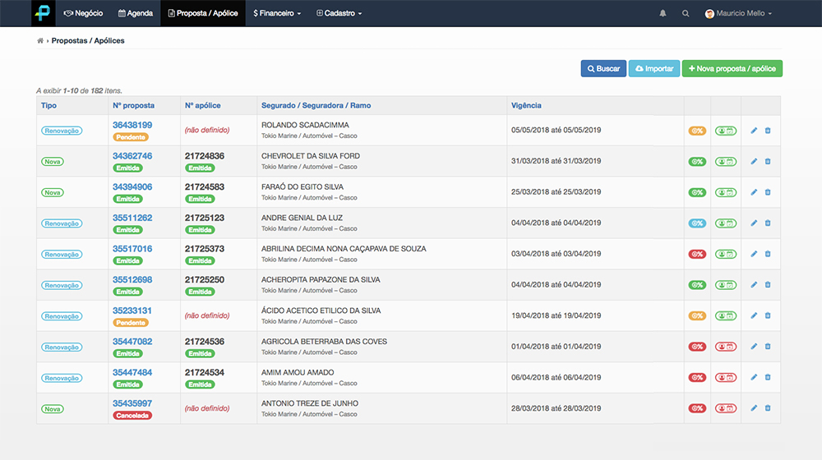Click the Importar button

654,69
